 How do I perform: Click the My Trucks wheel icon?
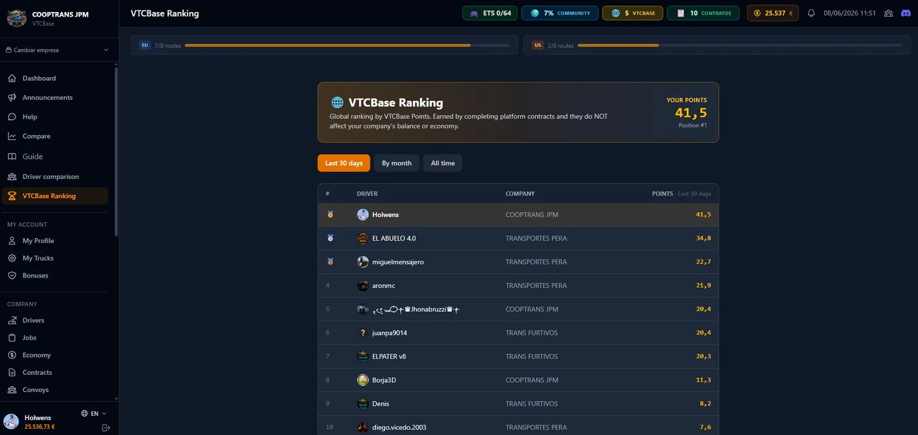click(x=12, y=258)
